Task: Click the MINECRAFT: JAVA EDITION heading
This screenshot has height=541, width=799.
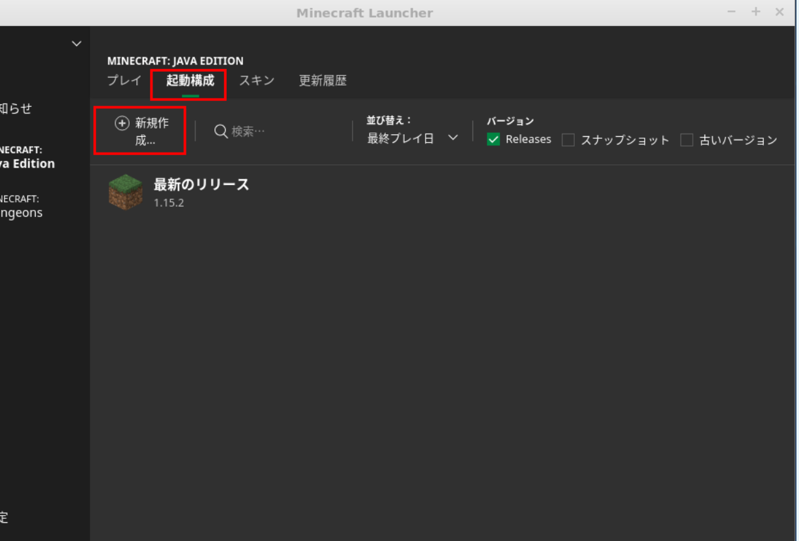Action: [x=175, y=61]
